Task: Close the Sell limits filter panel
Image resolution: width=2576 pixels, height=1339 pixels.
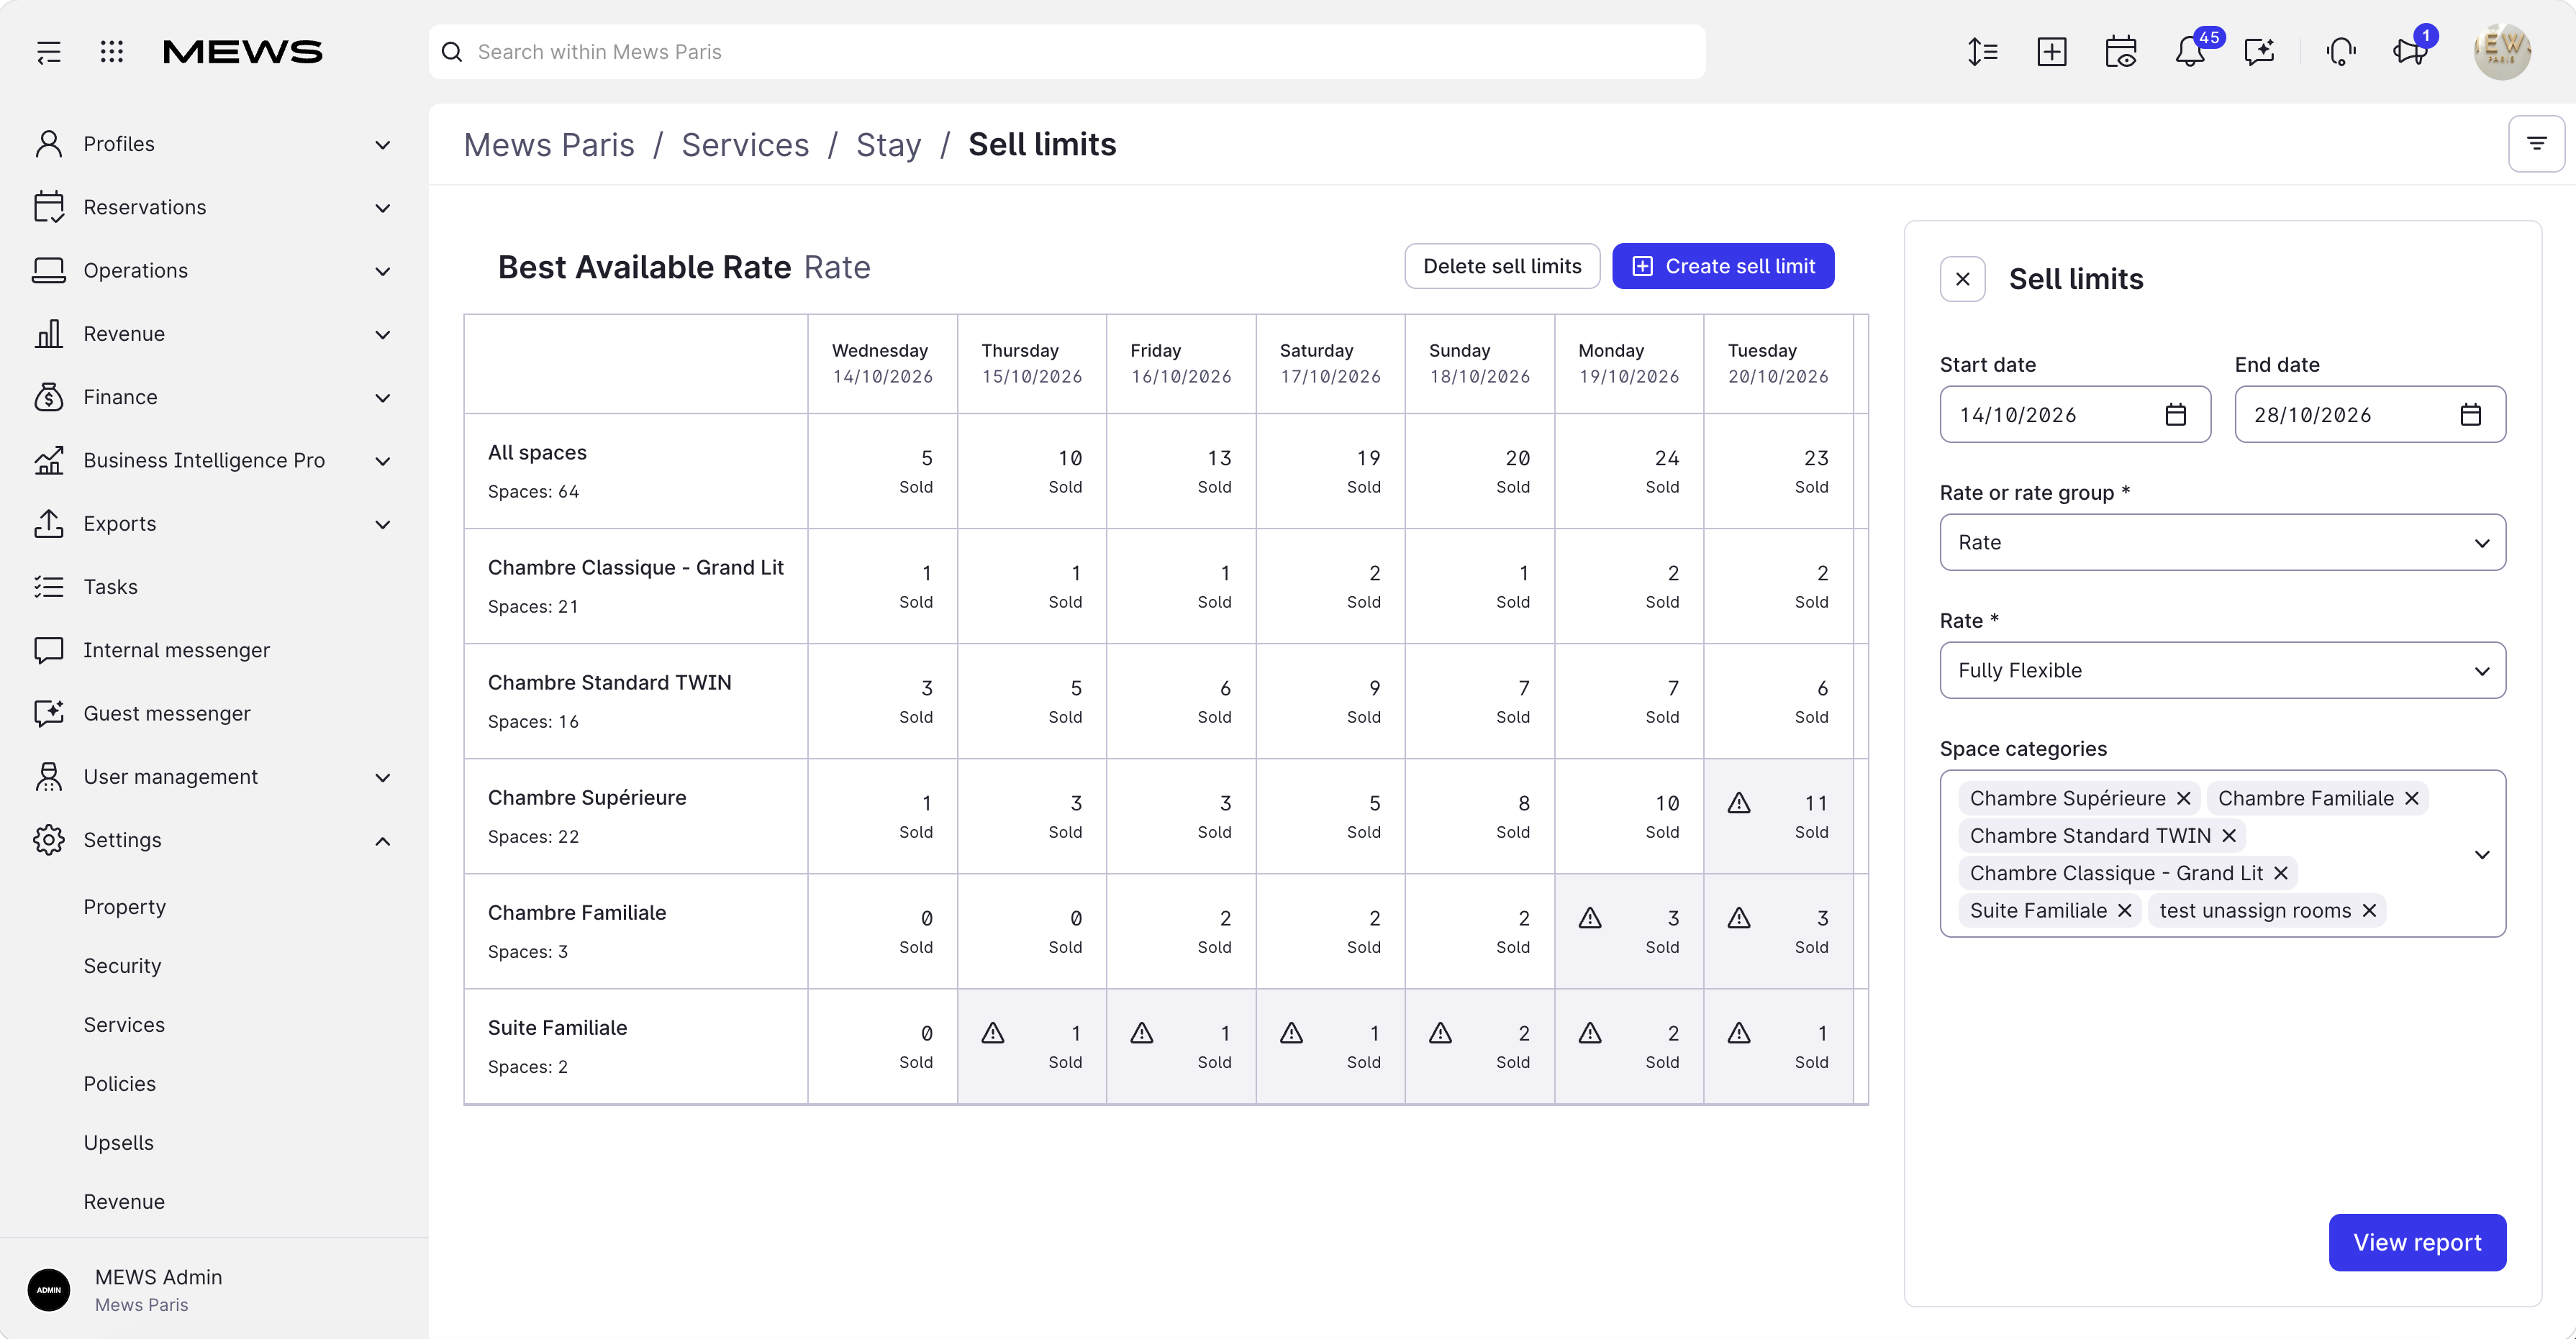Action: (1962, 279)
